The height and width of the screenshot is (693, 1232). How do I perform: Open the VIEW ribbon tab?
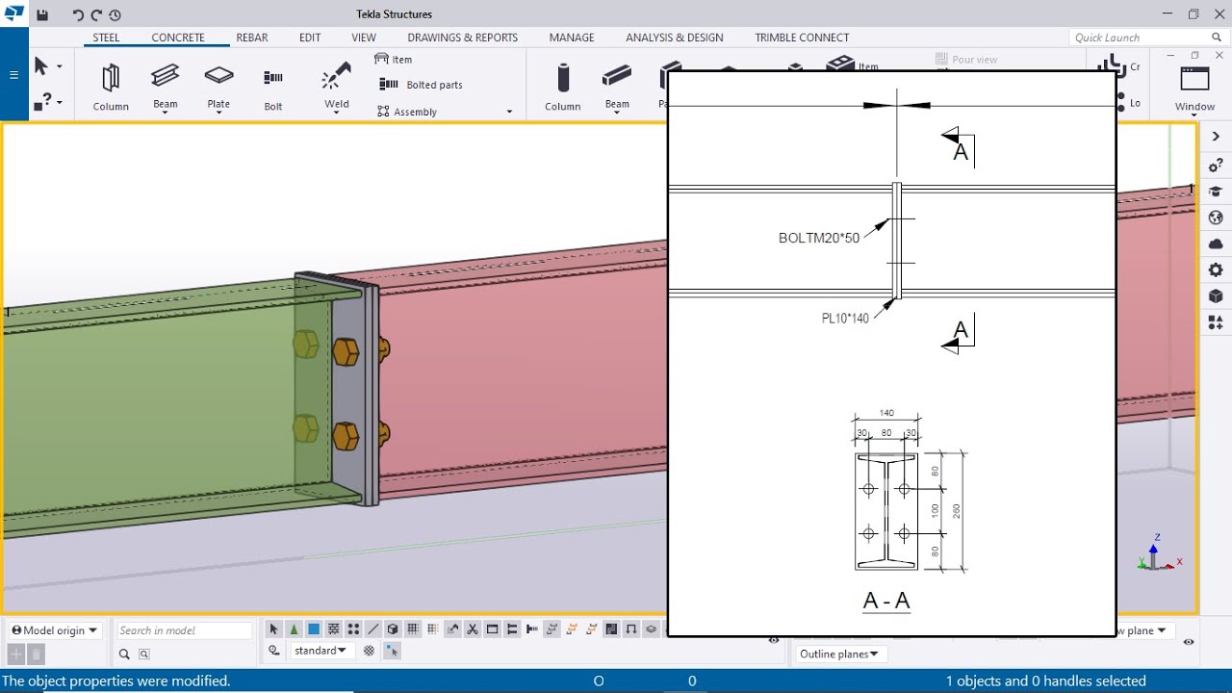(x=364, y=38)
